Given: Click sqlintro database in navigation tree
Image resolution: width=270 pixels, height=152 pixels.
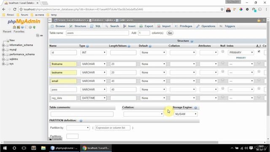Looking at the screenshot, I should click(13, 59).
